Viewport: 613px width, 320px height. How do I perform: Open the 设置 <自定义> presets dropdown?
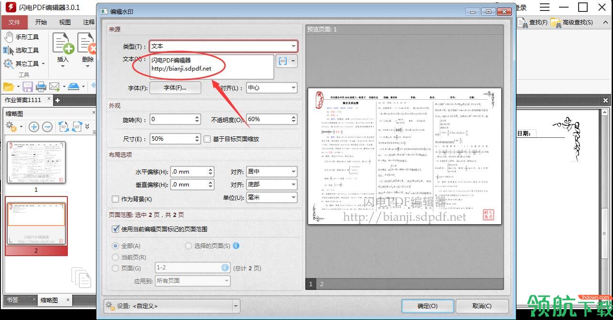[172, 306]
